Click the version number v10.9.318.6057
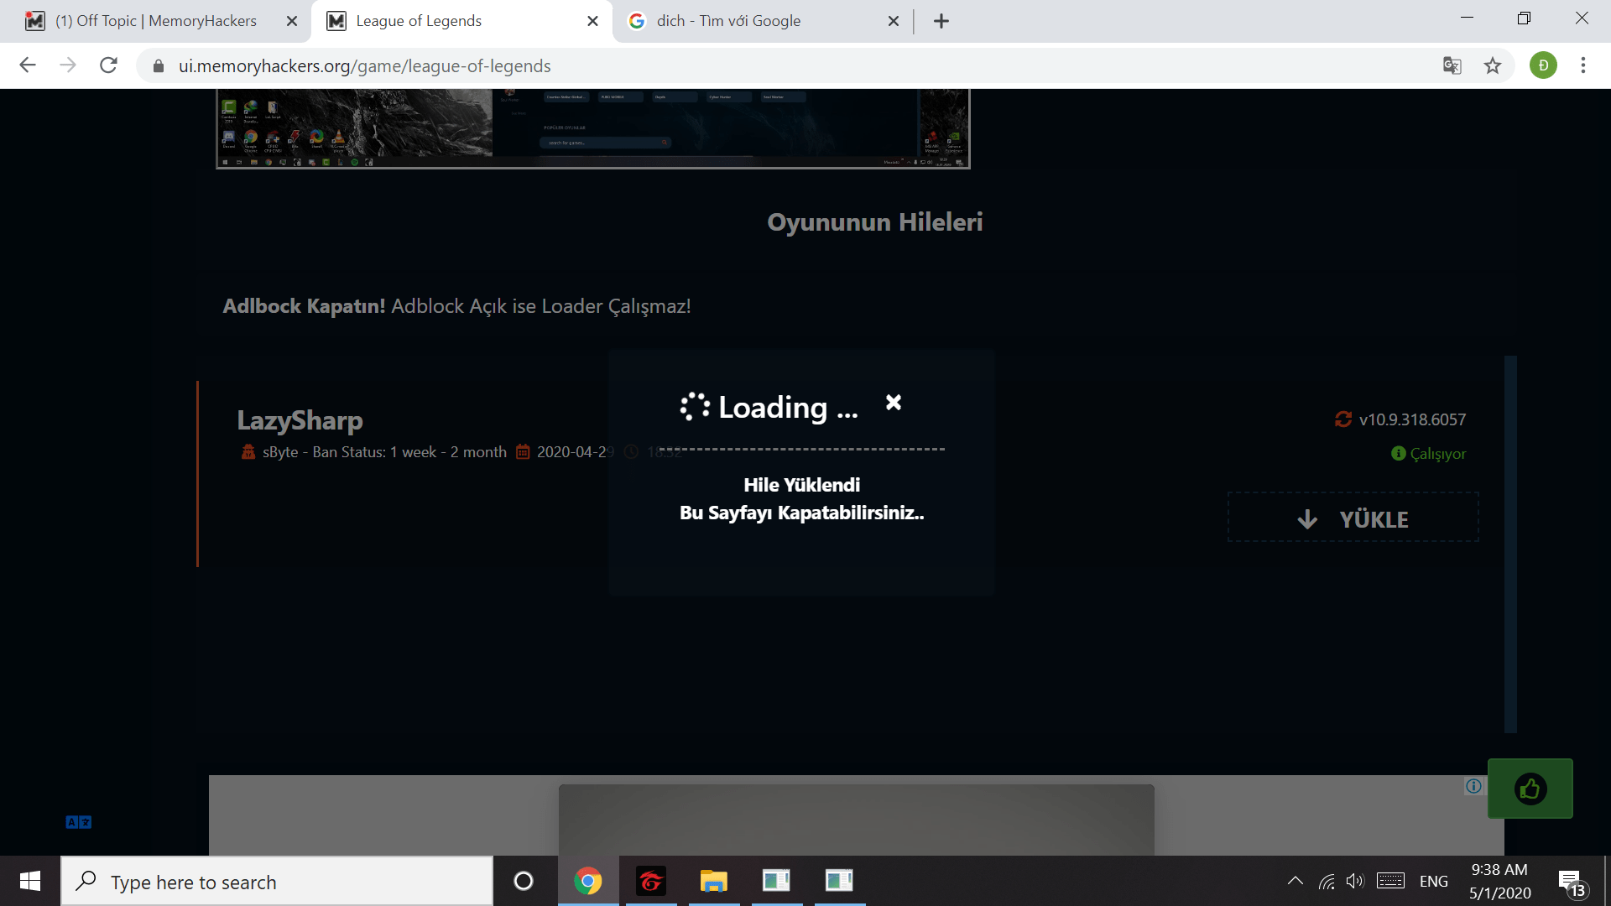The height and width of the screenshot is (906, 1611). tap(1413, 419)
